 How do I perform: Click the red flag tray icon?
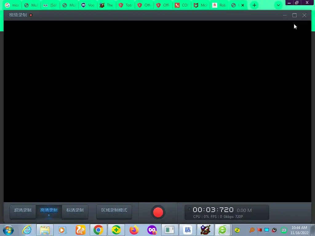[259, 230]
